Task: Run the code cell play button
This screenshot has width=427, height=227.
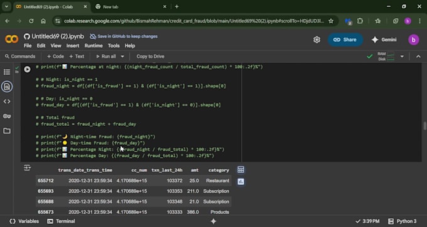Action: [27, 69]
